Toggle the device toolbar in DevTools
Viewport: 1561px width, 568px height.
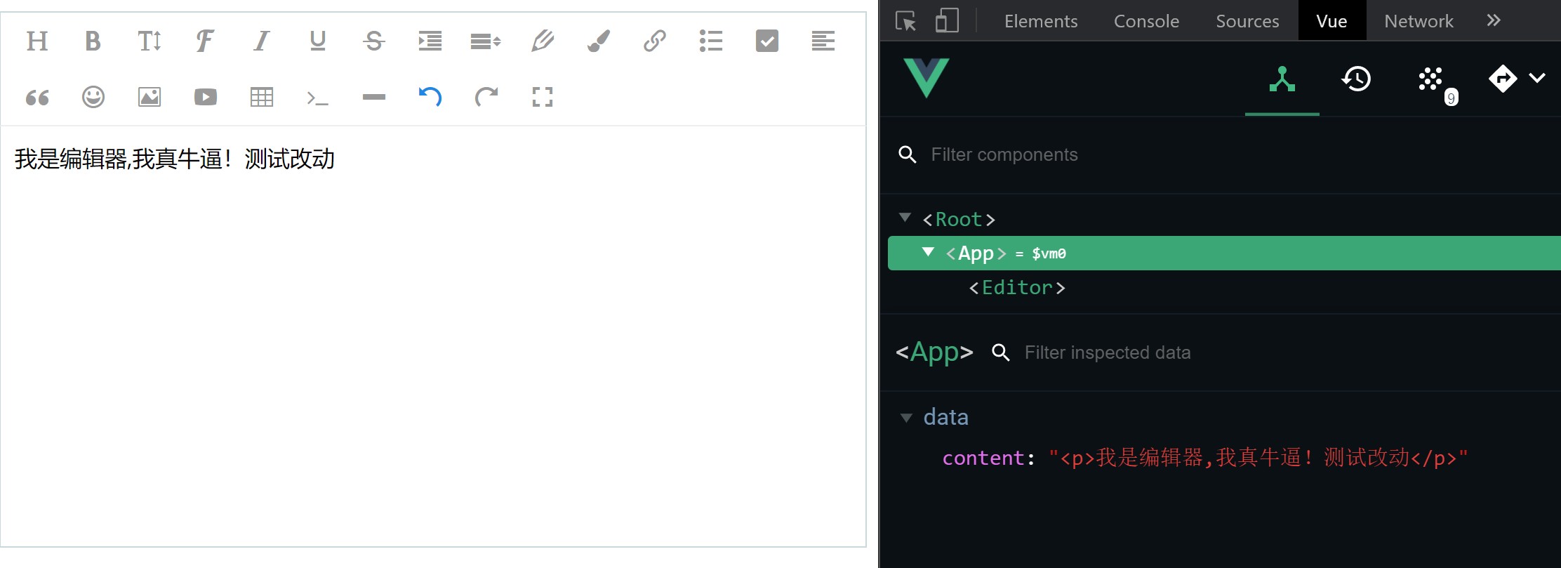946,21
